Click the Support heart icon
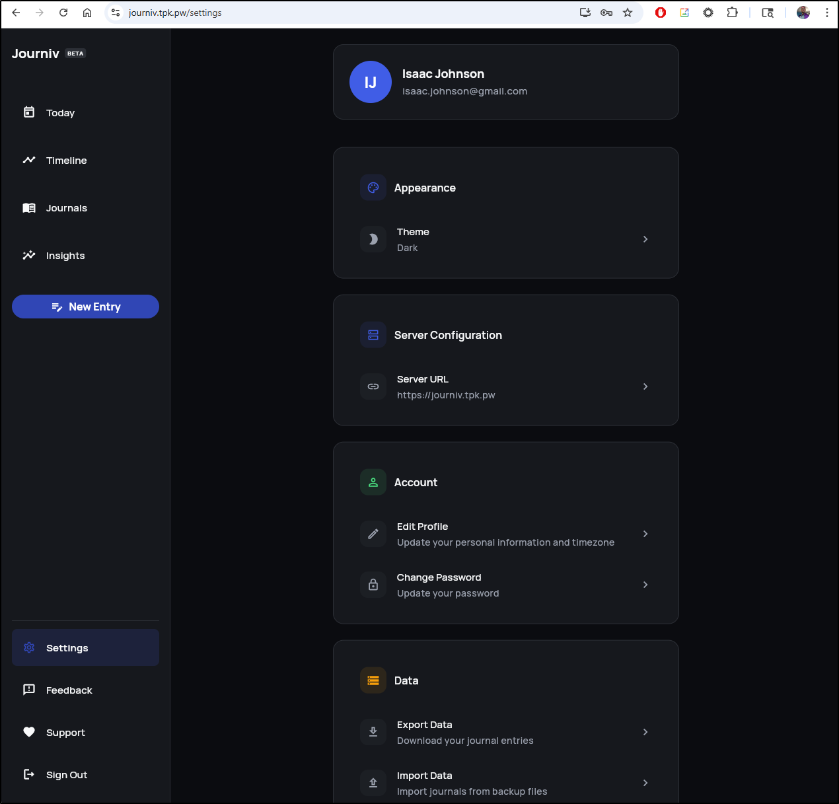 (x=29, y=732)
